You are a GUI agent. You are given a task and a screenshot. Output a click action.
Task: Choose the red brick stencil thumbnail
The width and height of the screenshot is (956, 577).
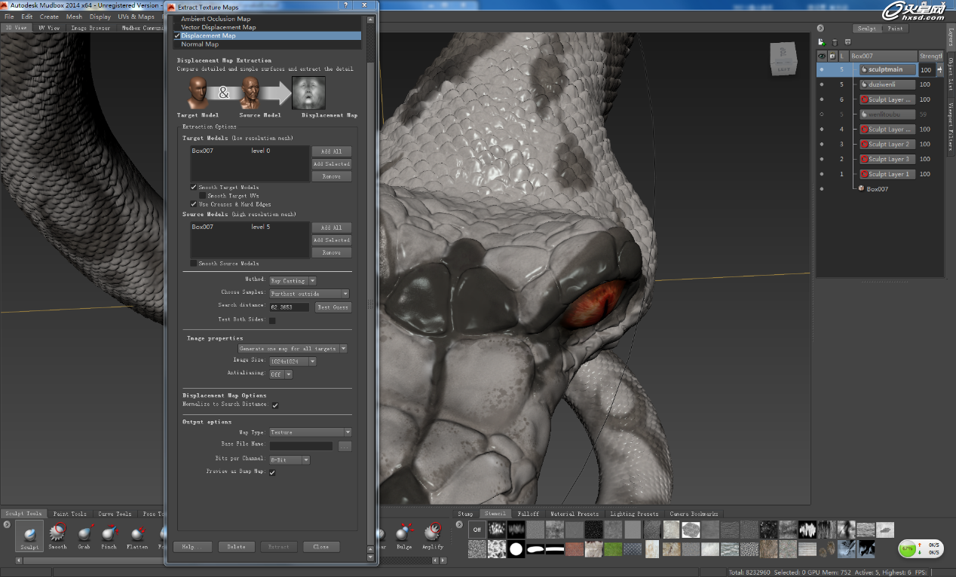tap(575, 549)
